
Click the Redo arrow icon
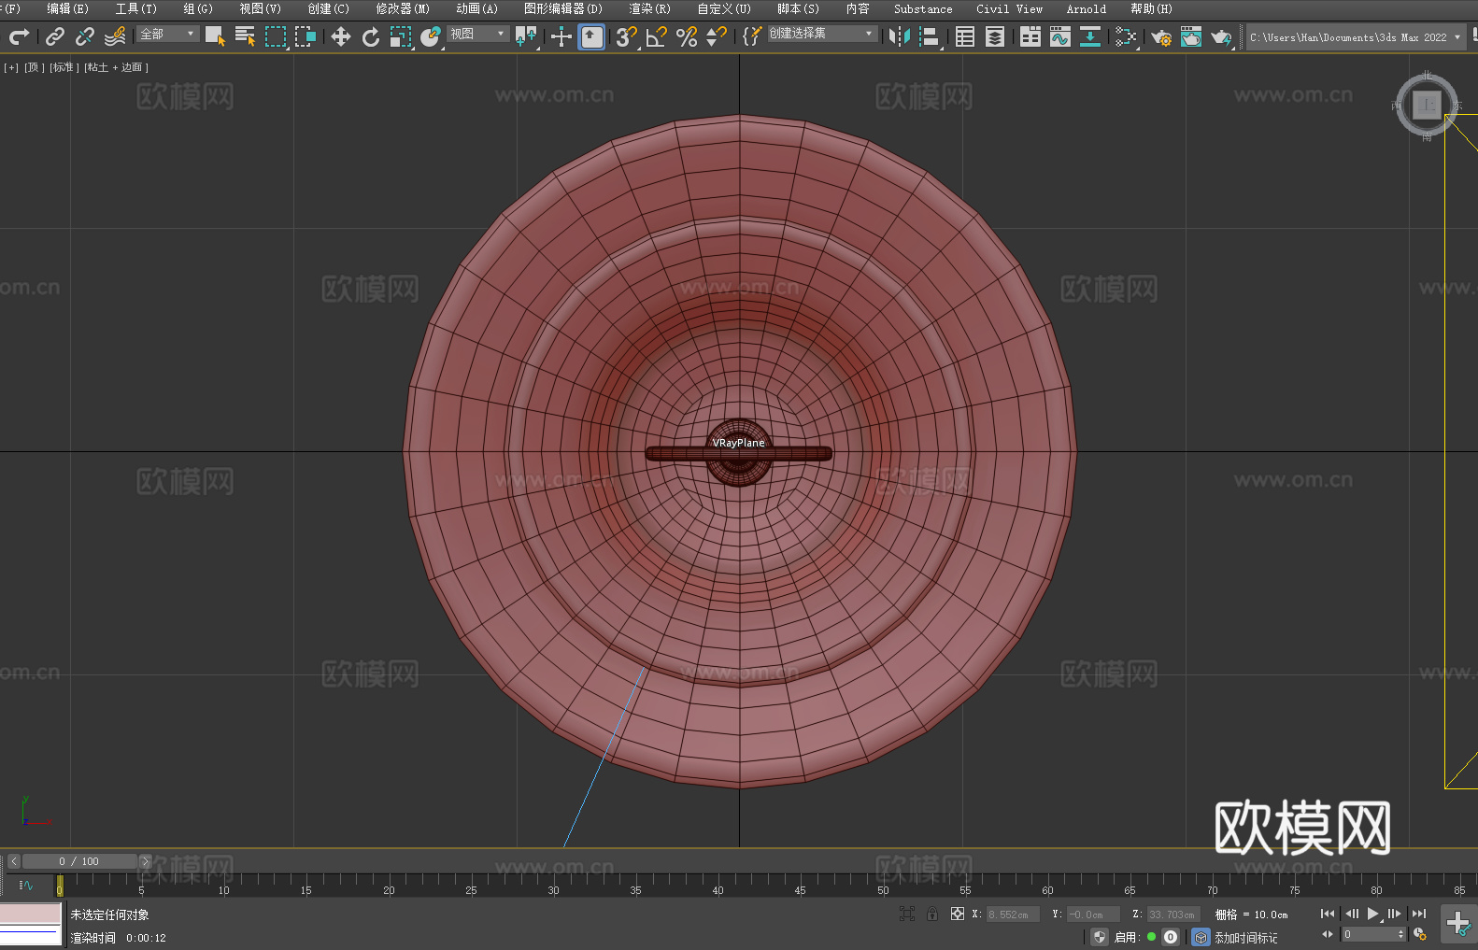[19, 36]
